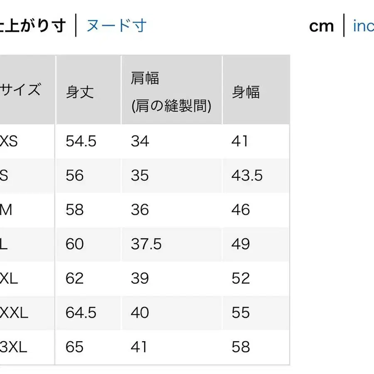This screenshot has height=374, width=374.
Task: Switch measurements to inch units
Action: click(x=362, y=26)
